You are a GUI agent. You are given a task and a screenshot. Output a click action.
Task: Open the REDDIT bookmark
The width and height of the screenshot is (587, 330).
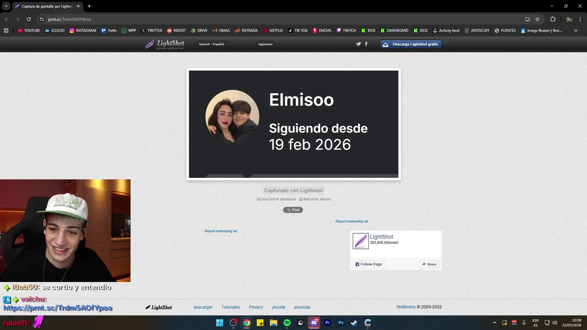point(176,31)
